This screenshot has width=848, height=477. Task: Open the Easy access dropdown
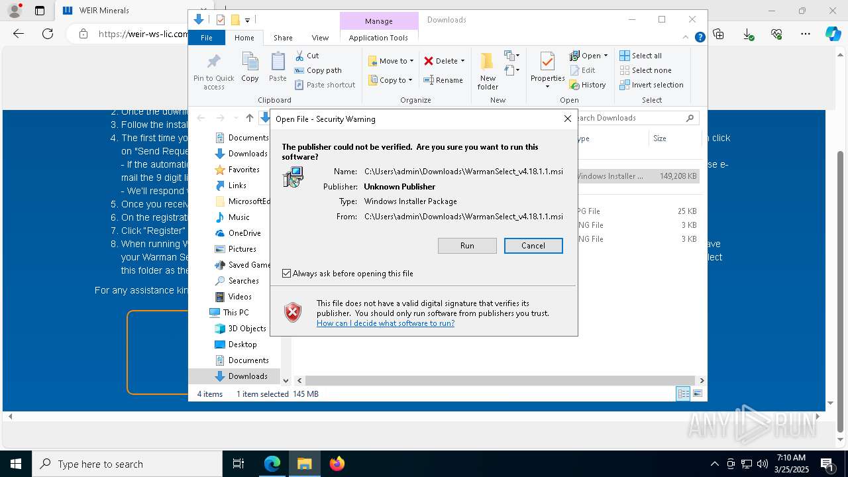[x=512, y=70]
